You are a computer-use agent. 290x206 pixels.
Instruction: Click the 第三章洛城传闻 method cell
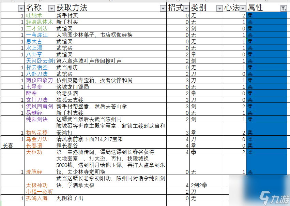point(111,152)
